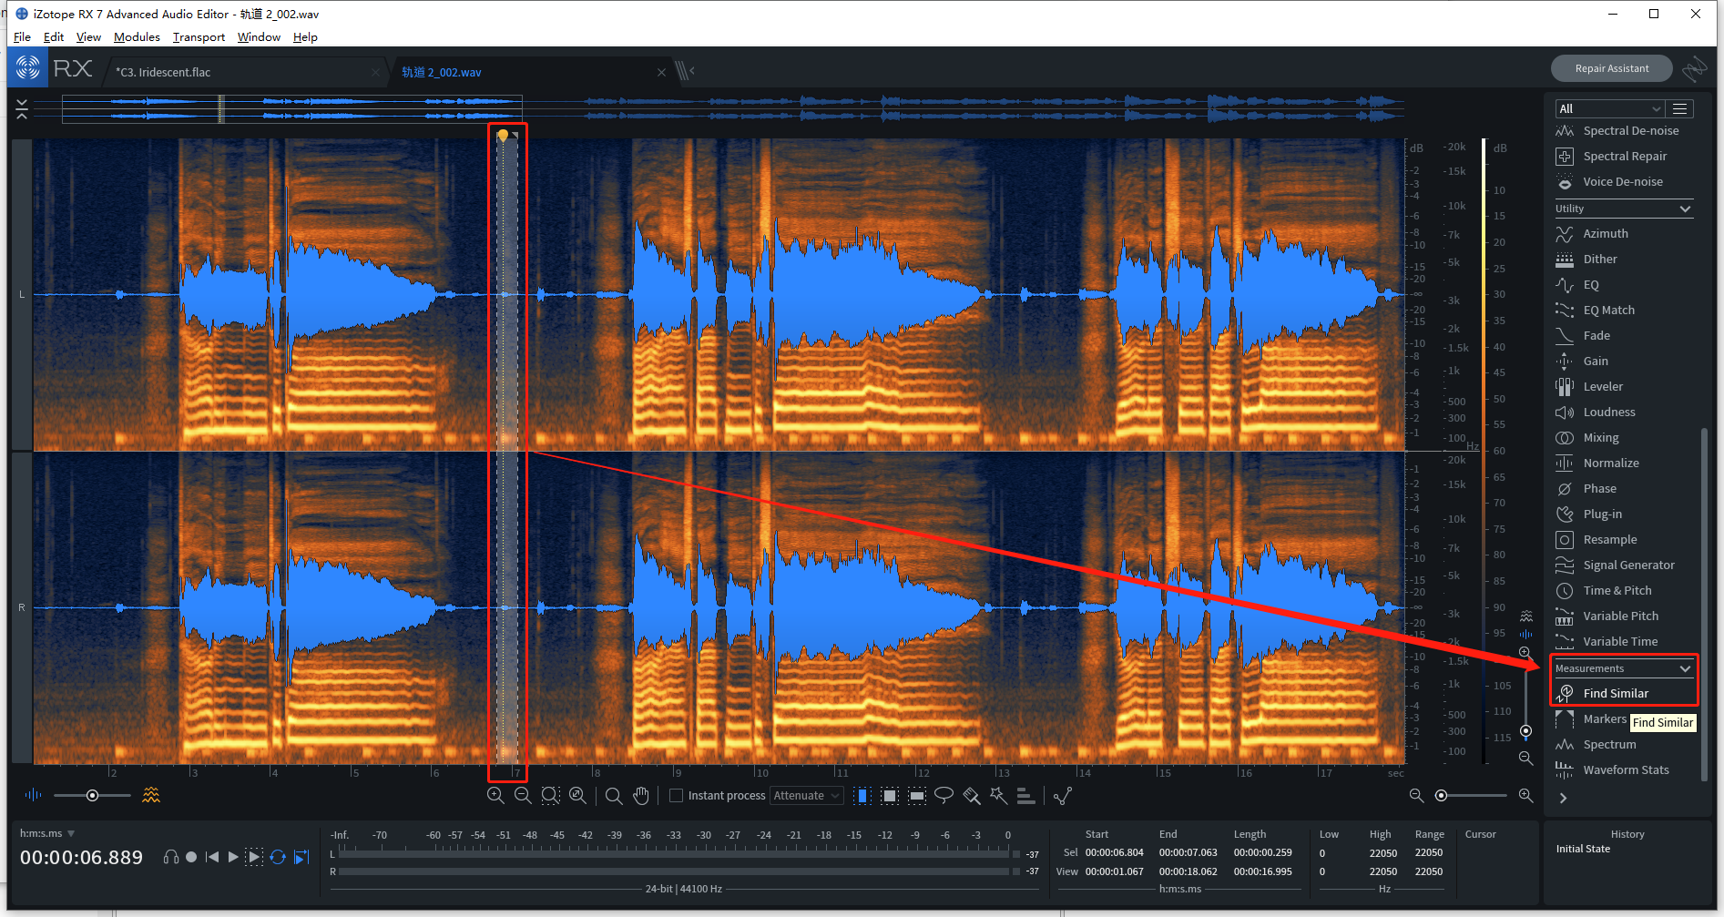This screenshot has height=917, width=1724.
Task: Toggle the Time selection tool
Action: [862, 796]
